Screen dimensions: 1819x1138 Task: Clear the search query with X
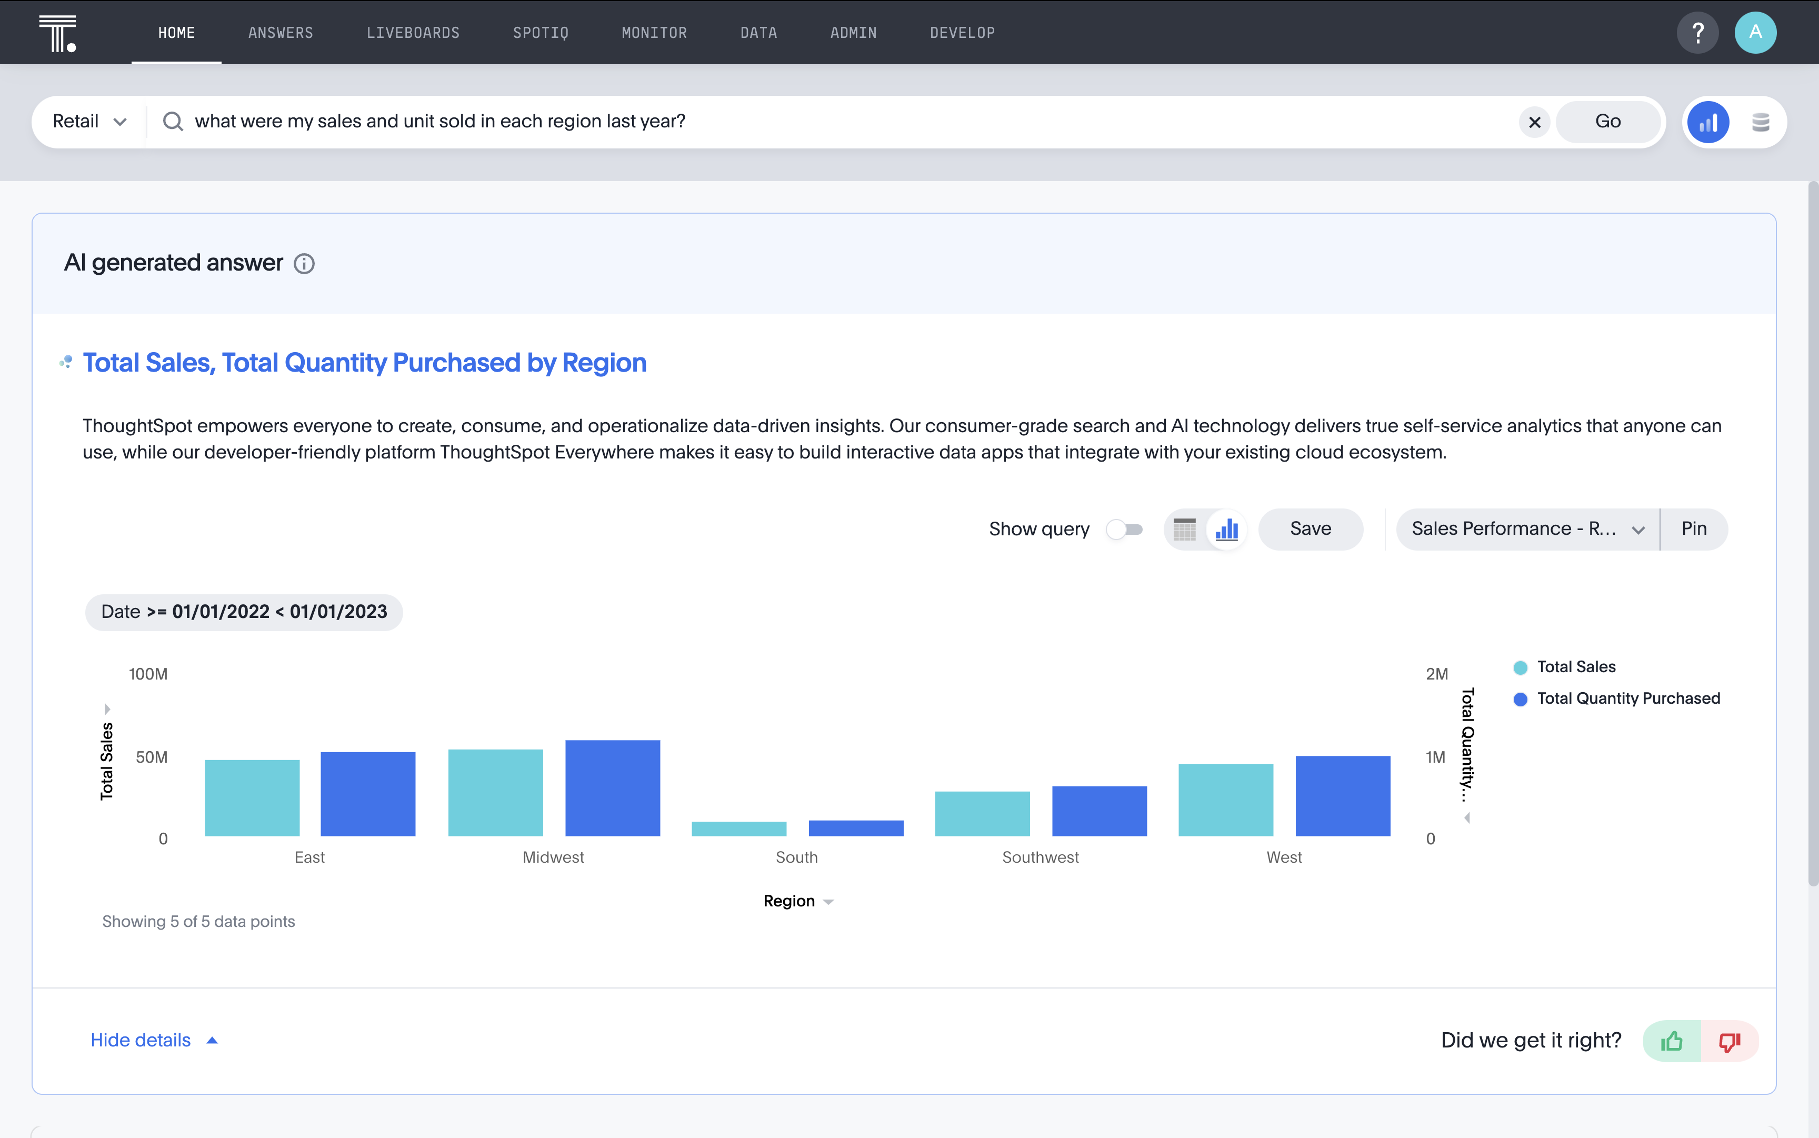[1535, 122]
